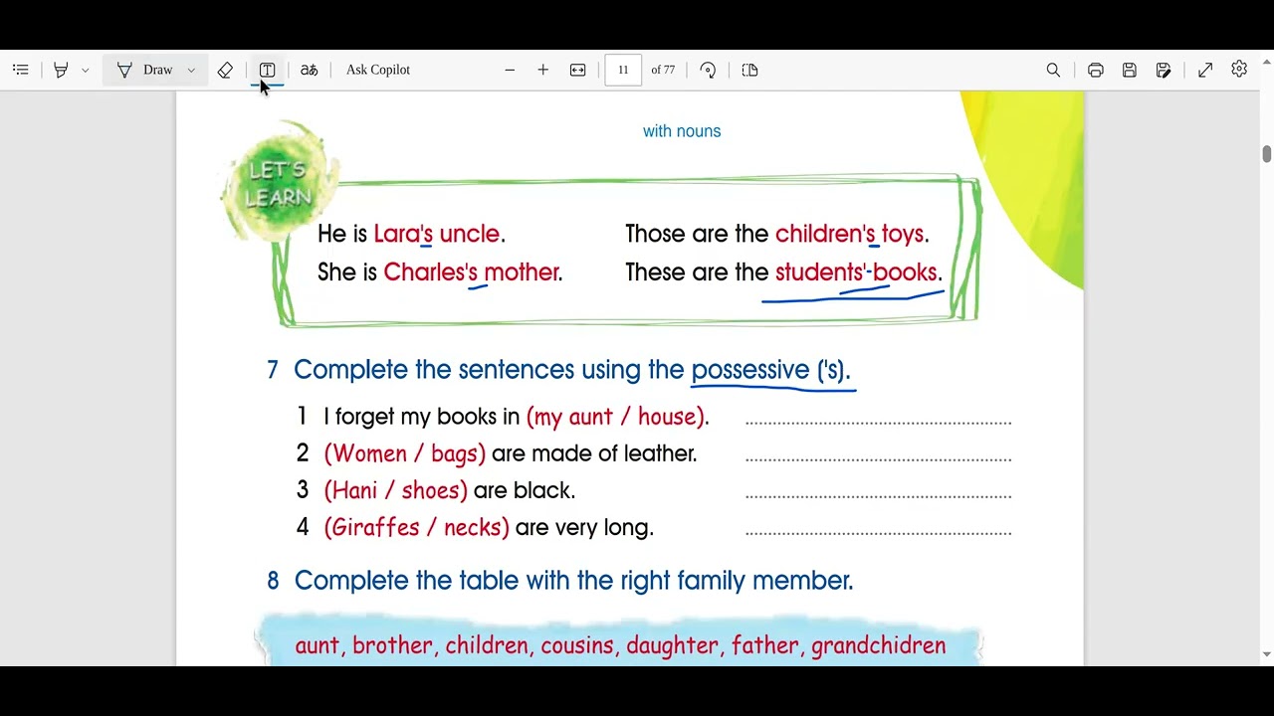Open Ask Copilot
1274x716 pixels.
tap(378, 70)
